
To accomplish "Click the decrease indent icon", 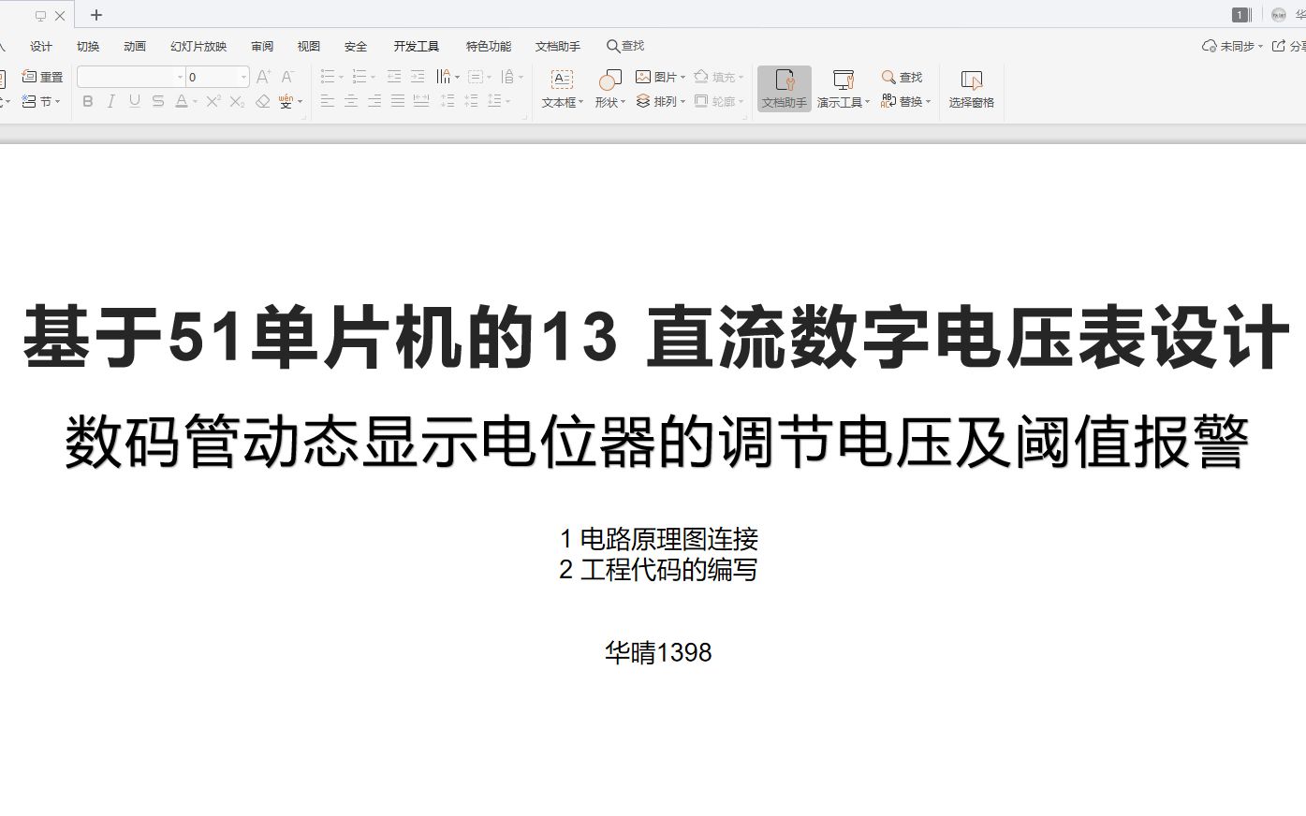I will 394,77.
